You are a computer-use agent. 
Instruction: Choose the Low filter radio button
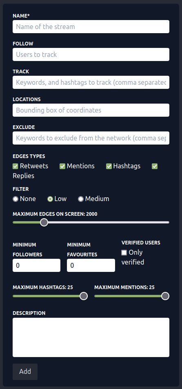(x=50, y=199)
